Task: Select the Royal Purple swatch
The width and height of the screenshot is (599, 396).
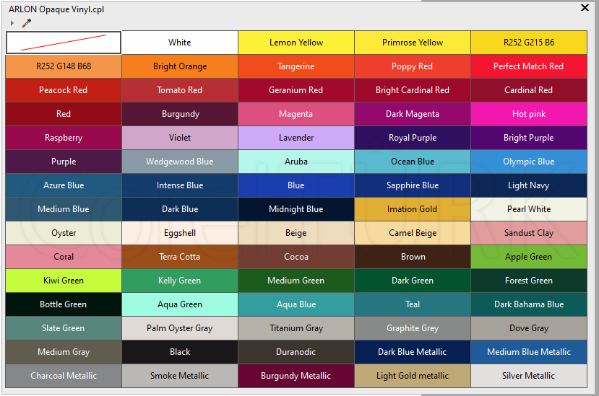Action: click(x=413, y=138)
